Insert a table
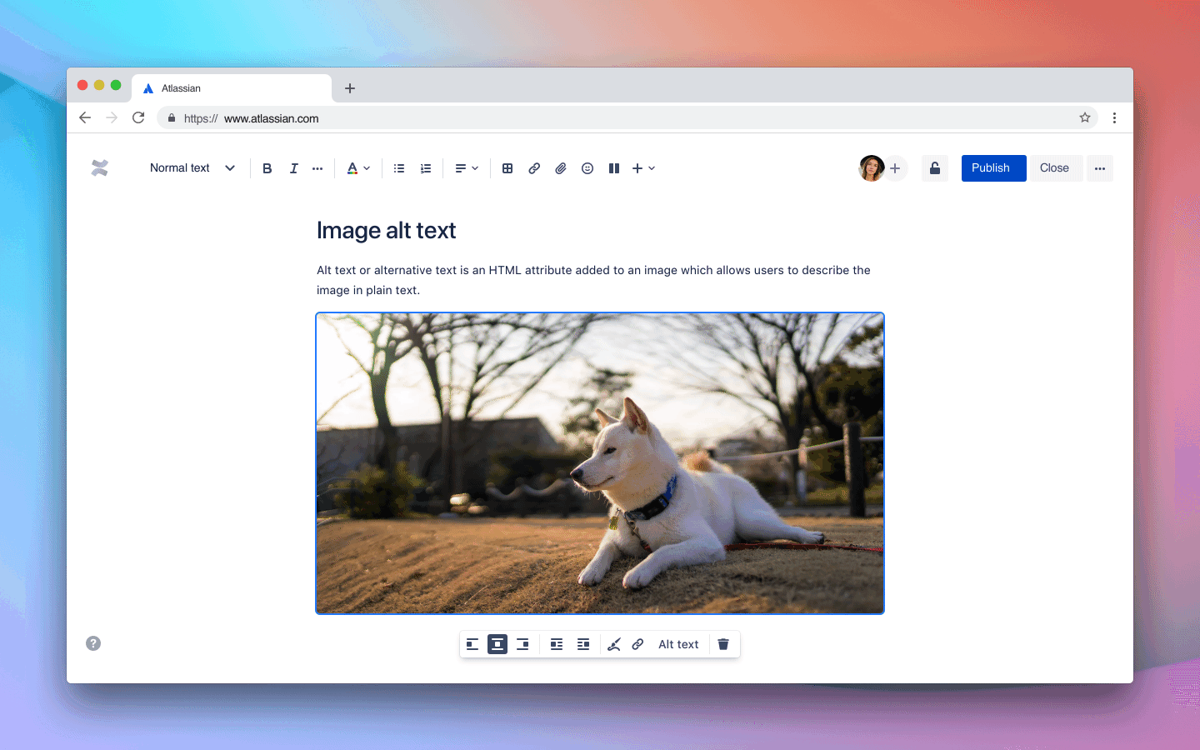The height and width of the screenshot is (750, 1200). [x=507, y=168]
